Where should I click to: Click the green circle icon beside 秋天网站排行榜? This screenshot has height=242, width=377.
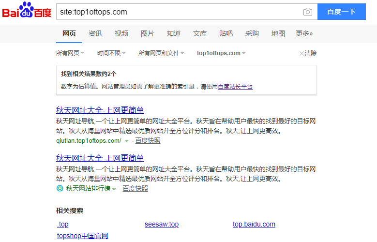pos(60,188)
